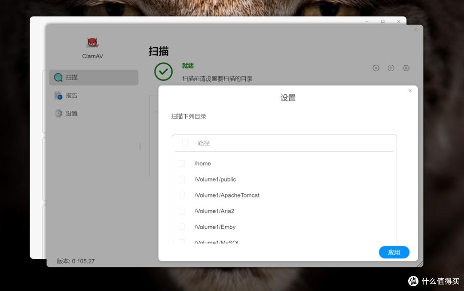Click the ClamAV devil logo icon
Image resolution: width=464 pixels, height=291 pixels.
pos(92,42)
